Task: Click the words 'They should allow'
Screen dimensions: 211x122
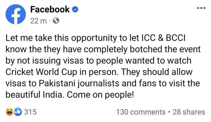Action: coord(157,72)
